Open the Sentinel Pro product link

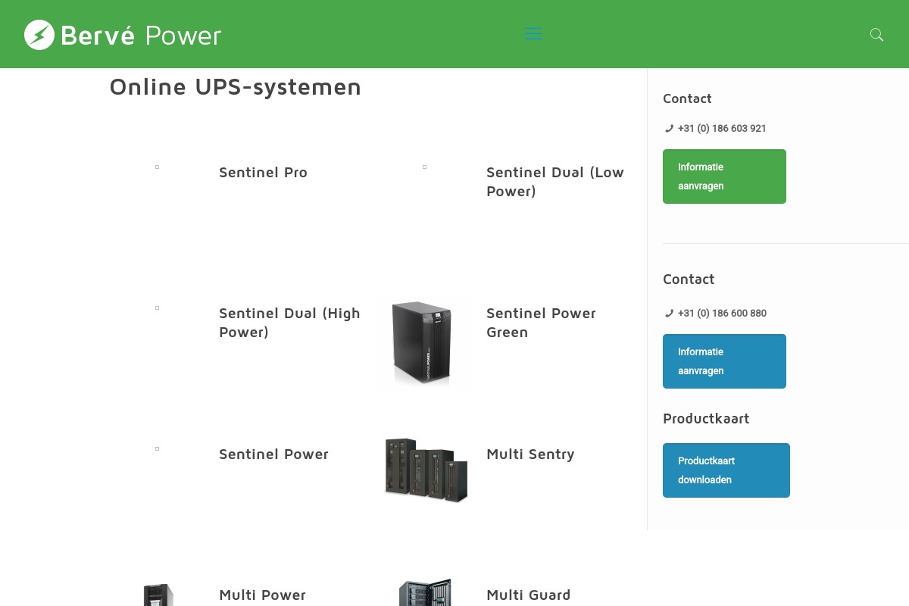(x=263, y=172)
